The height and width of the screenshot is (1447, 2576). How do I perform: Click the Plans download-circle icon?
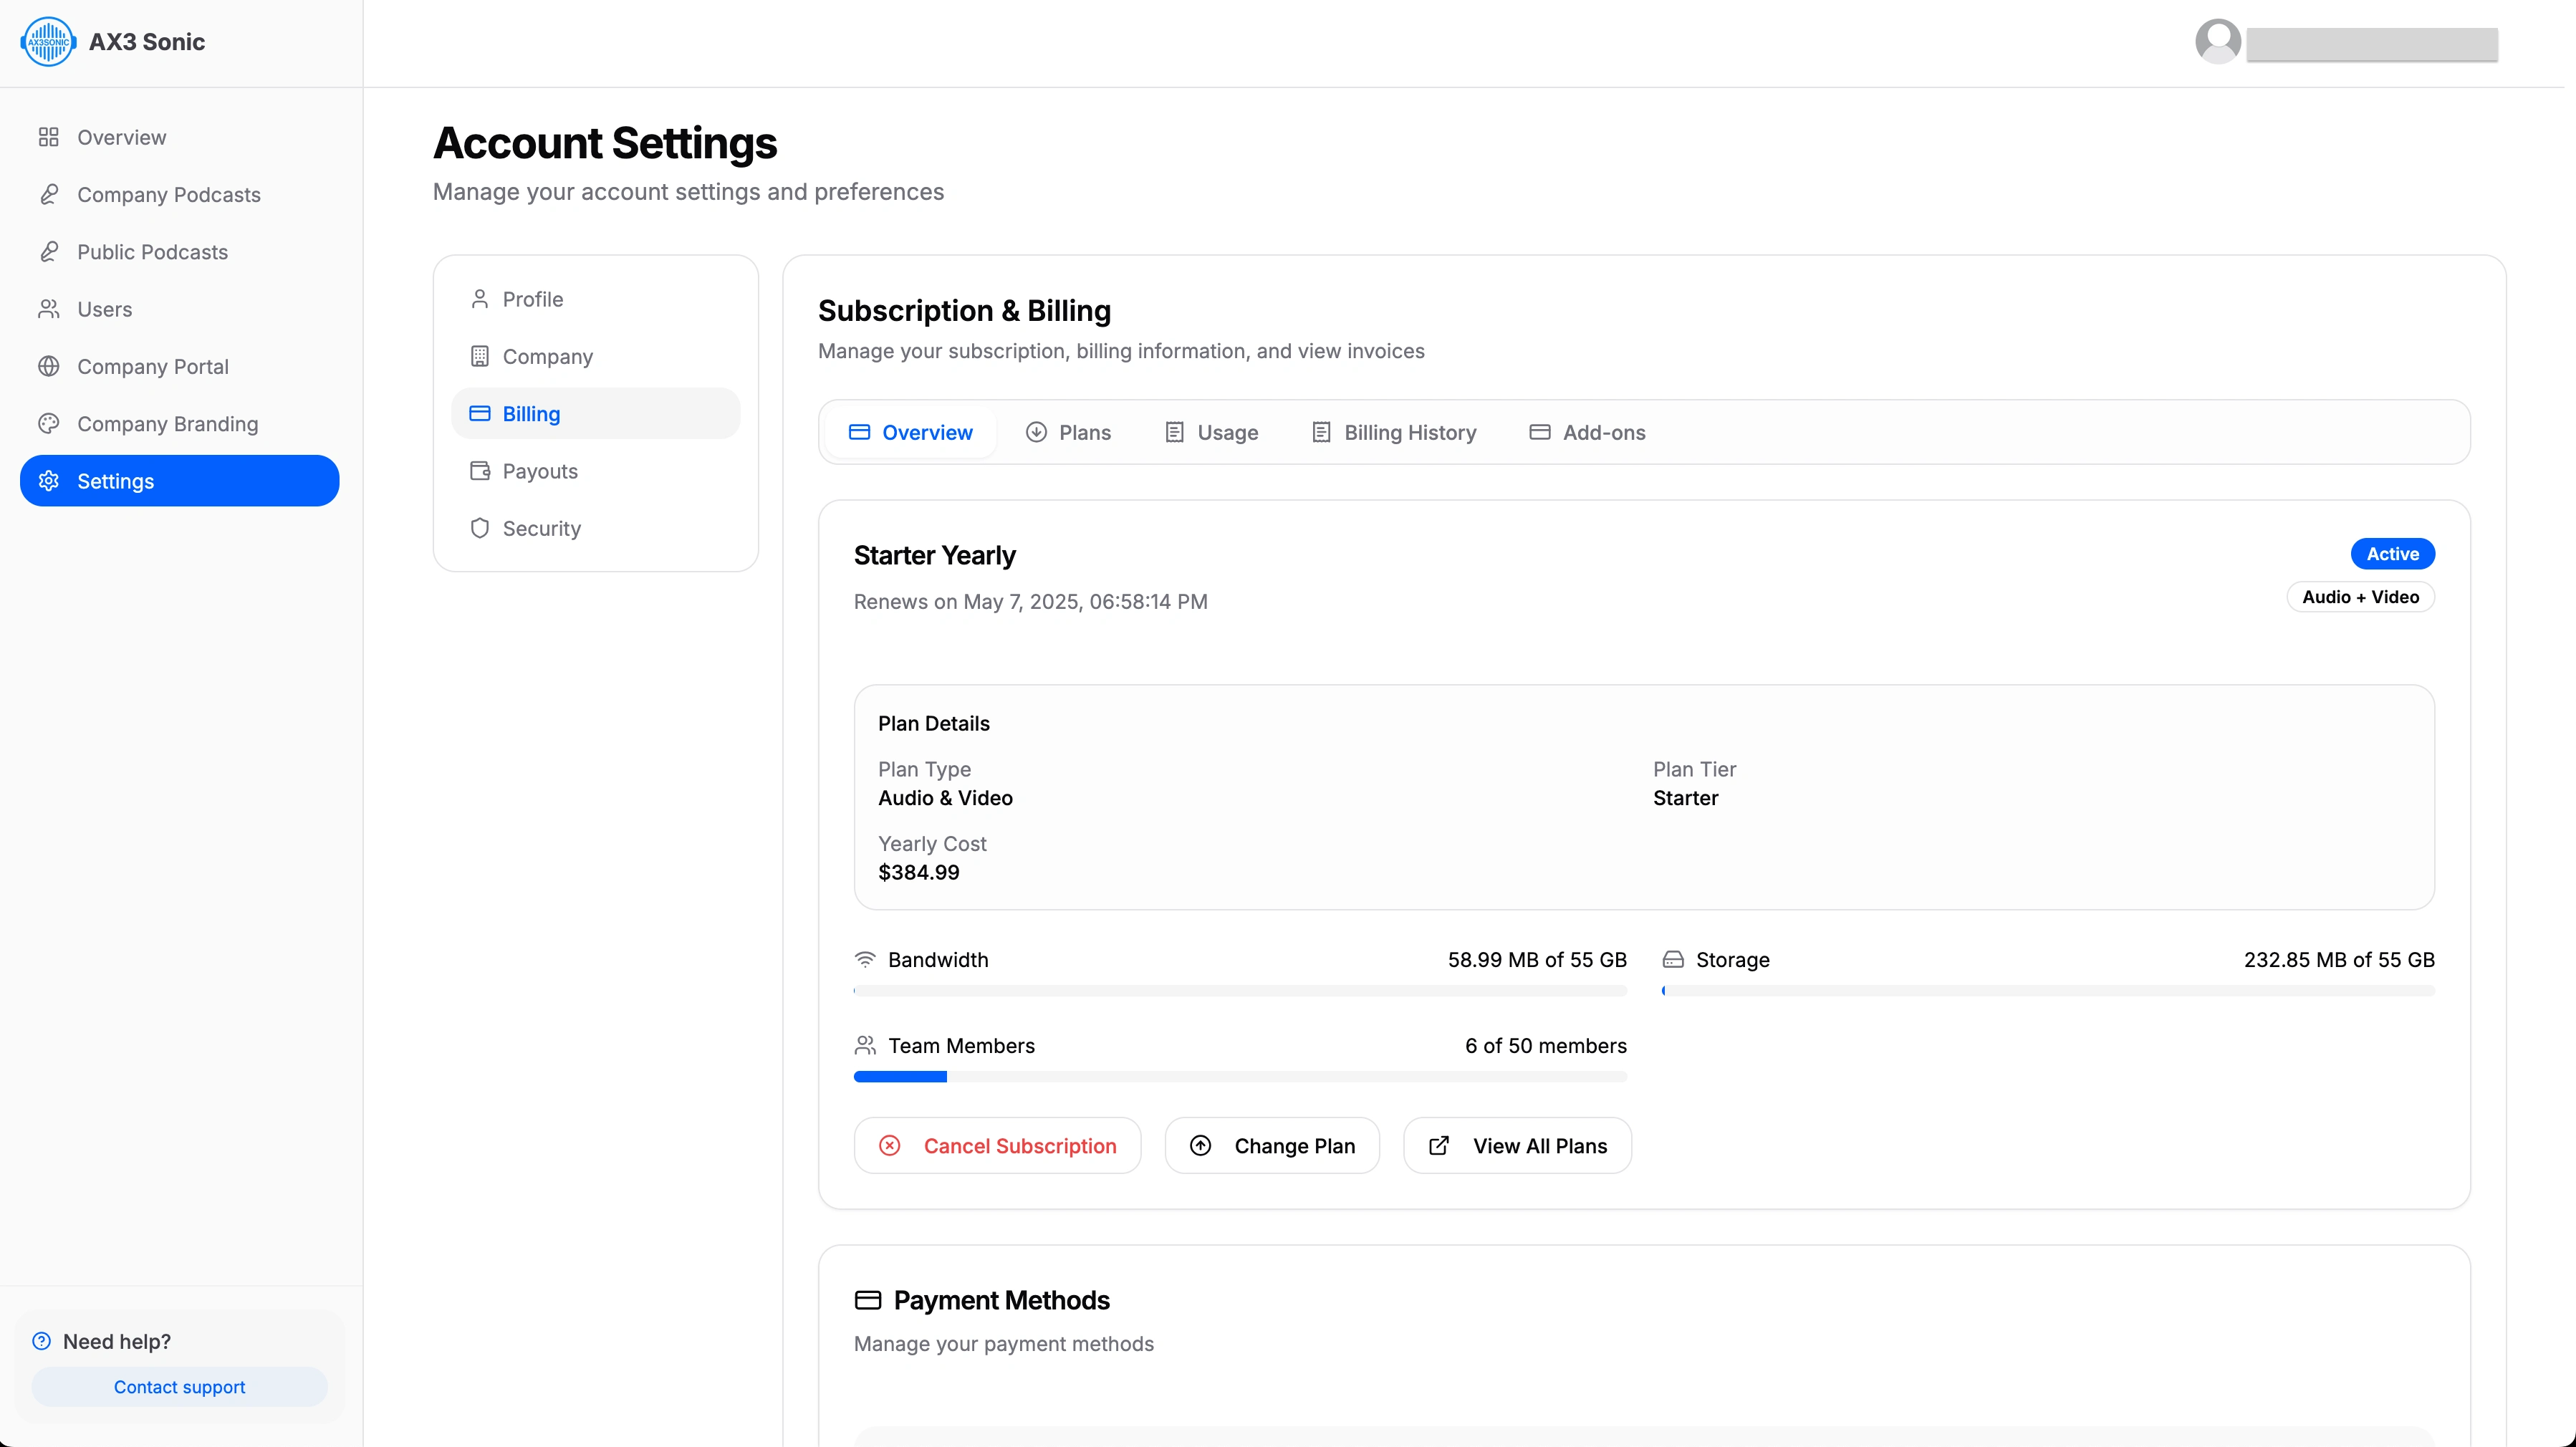point(1036,432)
